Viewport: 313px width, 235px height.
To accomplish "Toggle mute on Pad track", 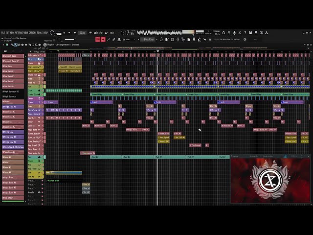I will tap(43, 157).
